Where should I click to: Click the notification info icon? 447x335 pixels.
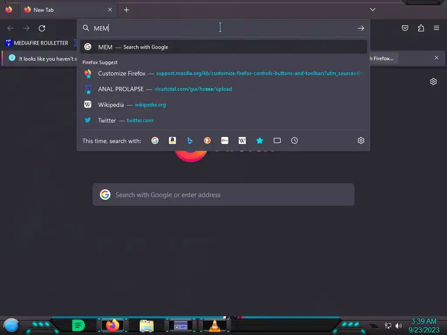pyautogui.click(x=12, y=58)
